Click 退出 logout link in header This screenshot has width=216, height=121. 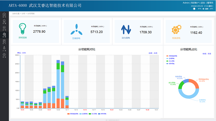(203, 2)
